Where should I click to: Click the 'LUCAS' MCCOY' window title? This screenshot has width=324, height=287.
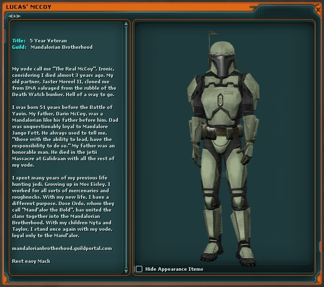[x=29, y=7]
